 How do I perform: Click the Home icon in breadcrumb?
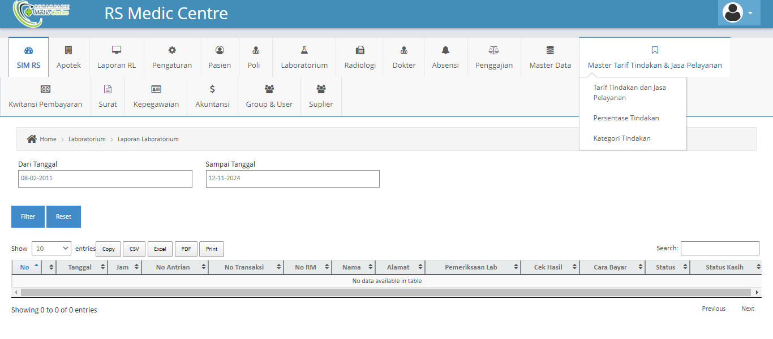(x=32, y=139)
